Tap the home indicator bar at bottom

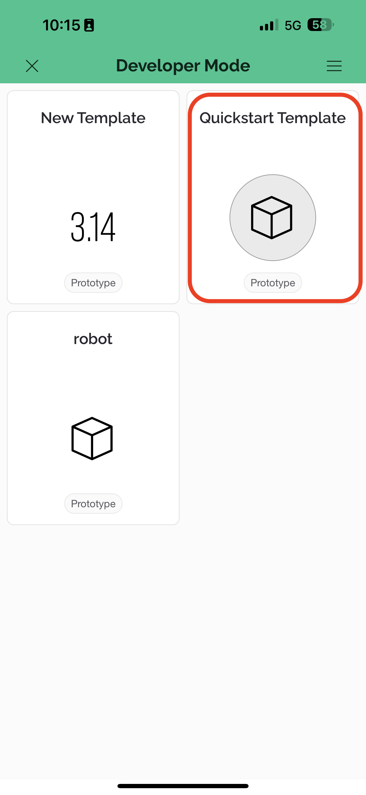(x=183, y=786)
